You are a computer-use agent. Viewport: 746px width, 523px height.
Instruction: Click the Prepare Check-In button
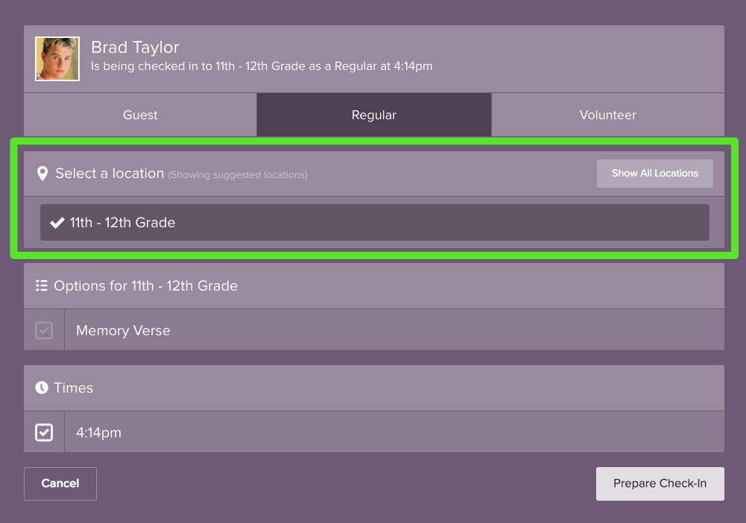point(660,484)
